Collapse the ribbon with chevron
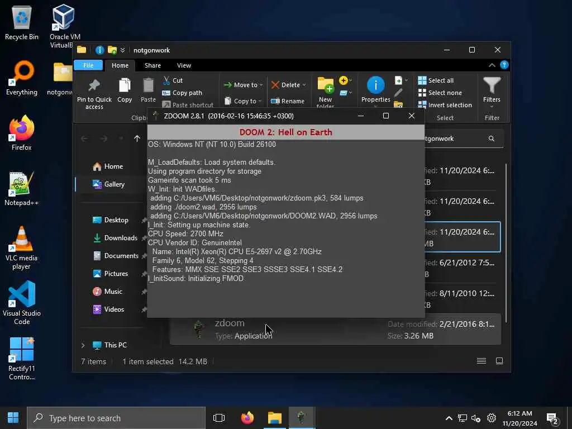 (x=492, y=65)
